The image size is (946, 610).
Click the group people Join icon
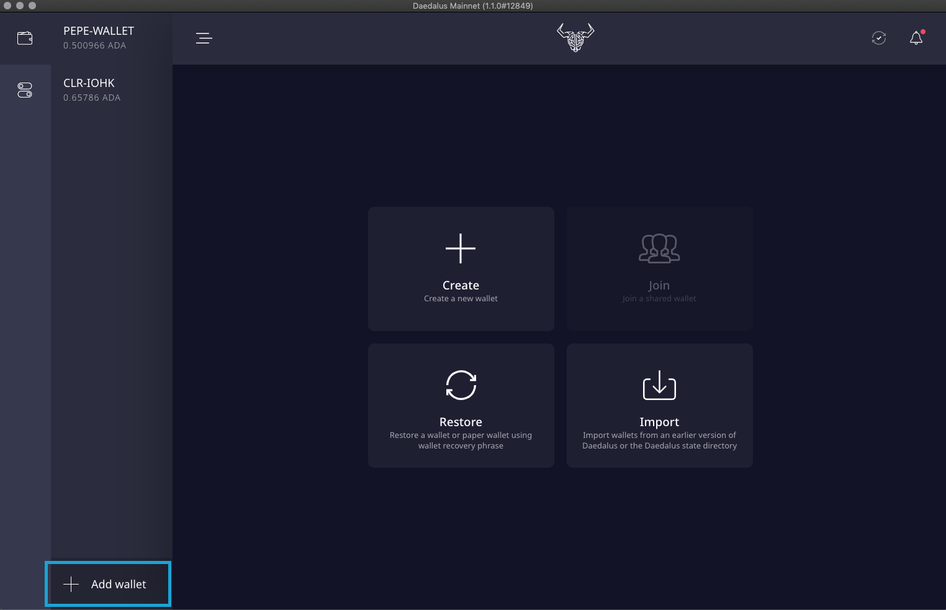click(x=659, y=248)
